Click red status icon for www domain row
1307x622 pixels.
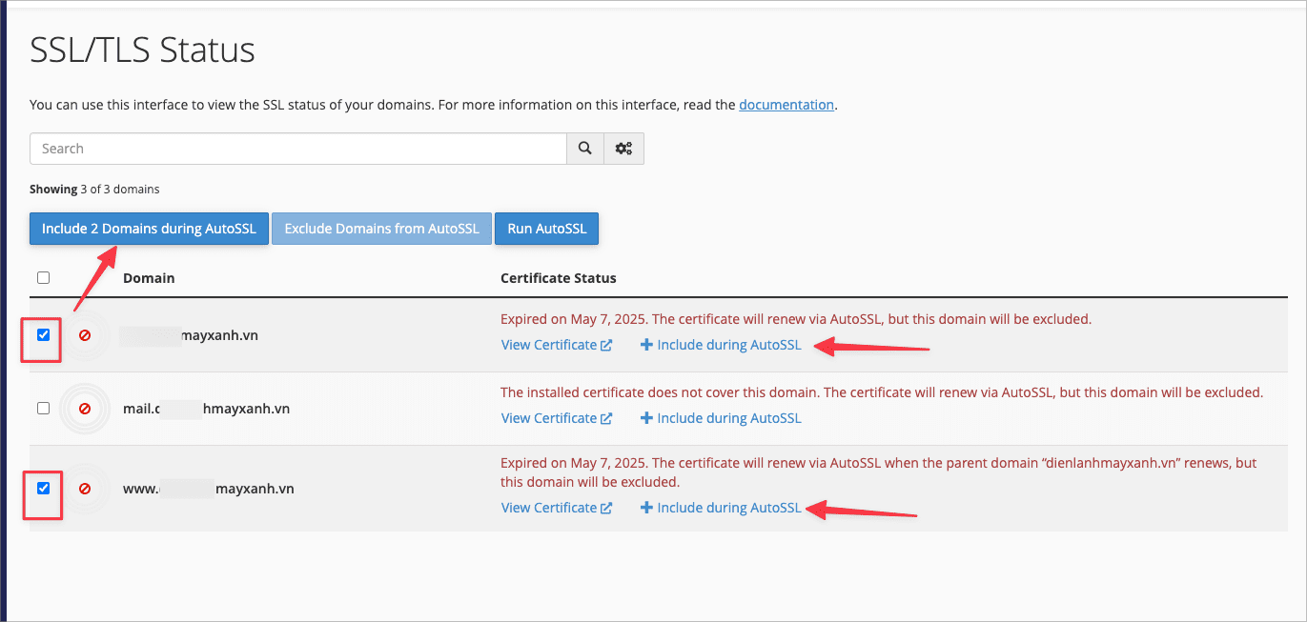[85, 489]
